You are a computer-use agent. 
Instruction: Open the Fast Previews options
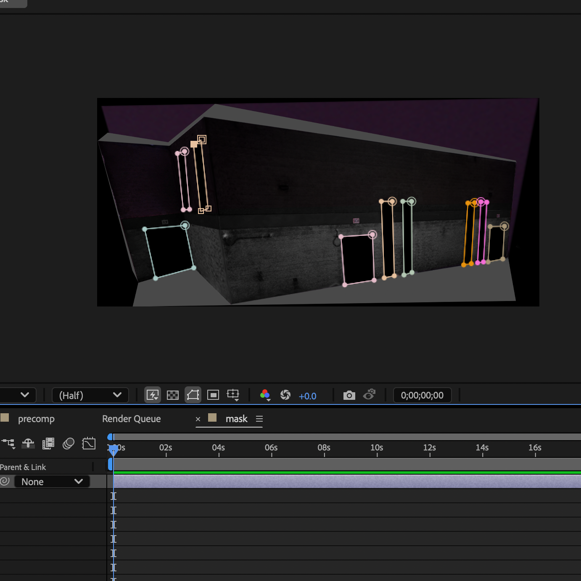(x=153, y=395)
